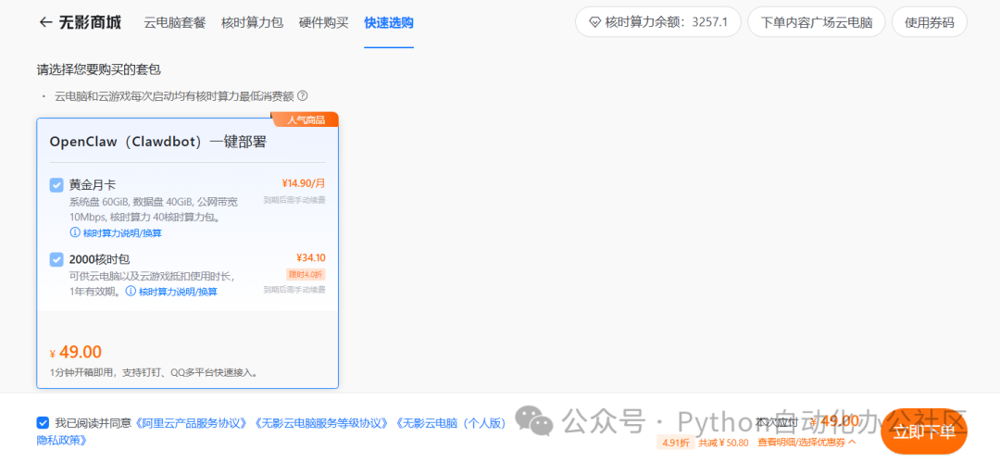1000x462 pixels.
Task: Switch to the 云电脑套餐 tab
Action: [x=175, y=22]
